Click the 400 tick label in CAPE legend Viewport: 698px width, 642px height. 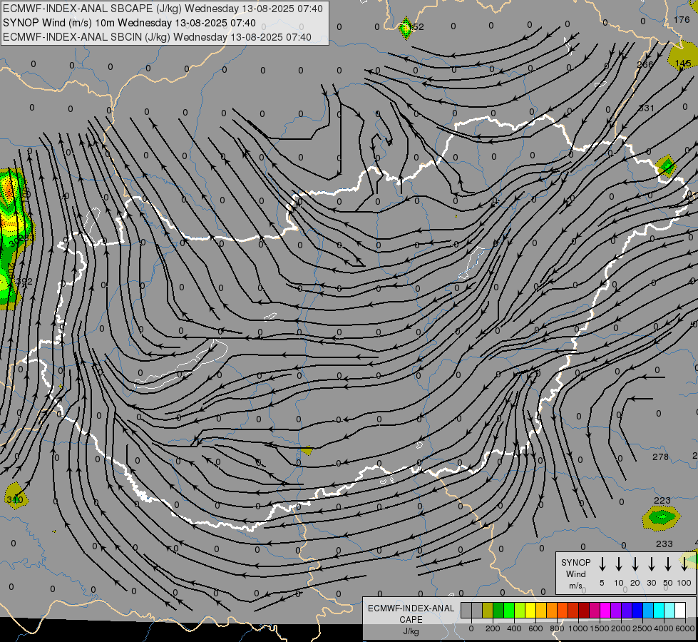[514, 628]
